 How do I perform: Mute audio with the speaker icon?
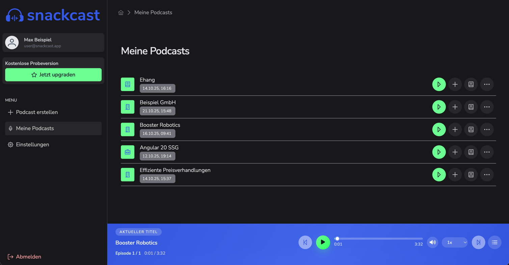coord(432,242)
